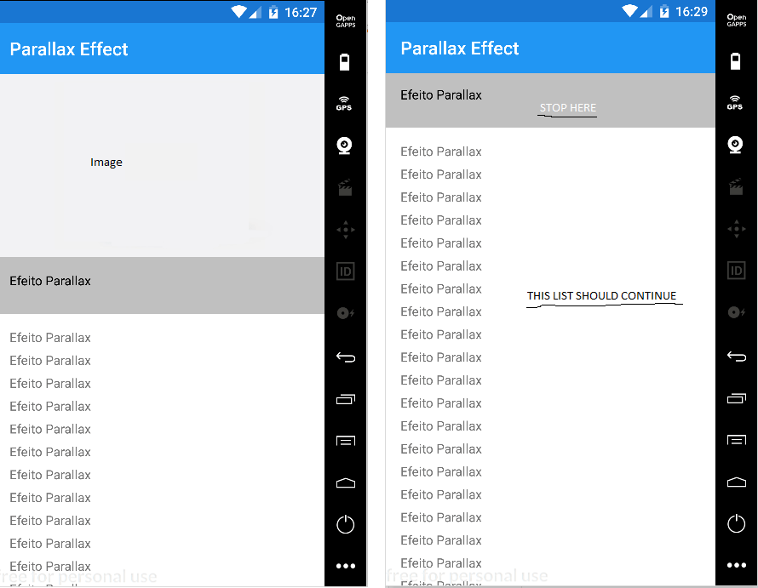Click the hamburger menu lines icon

[x=345, y=440]
